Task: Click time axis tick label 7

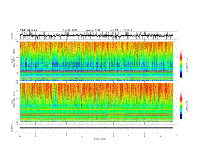Action: pos(129,136)
